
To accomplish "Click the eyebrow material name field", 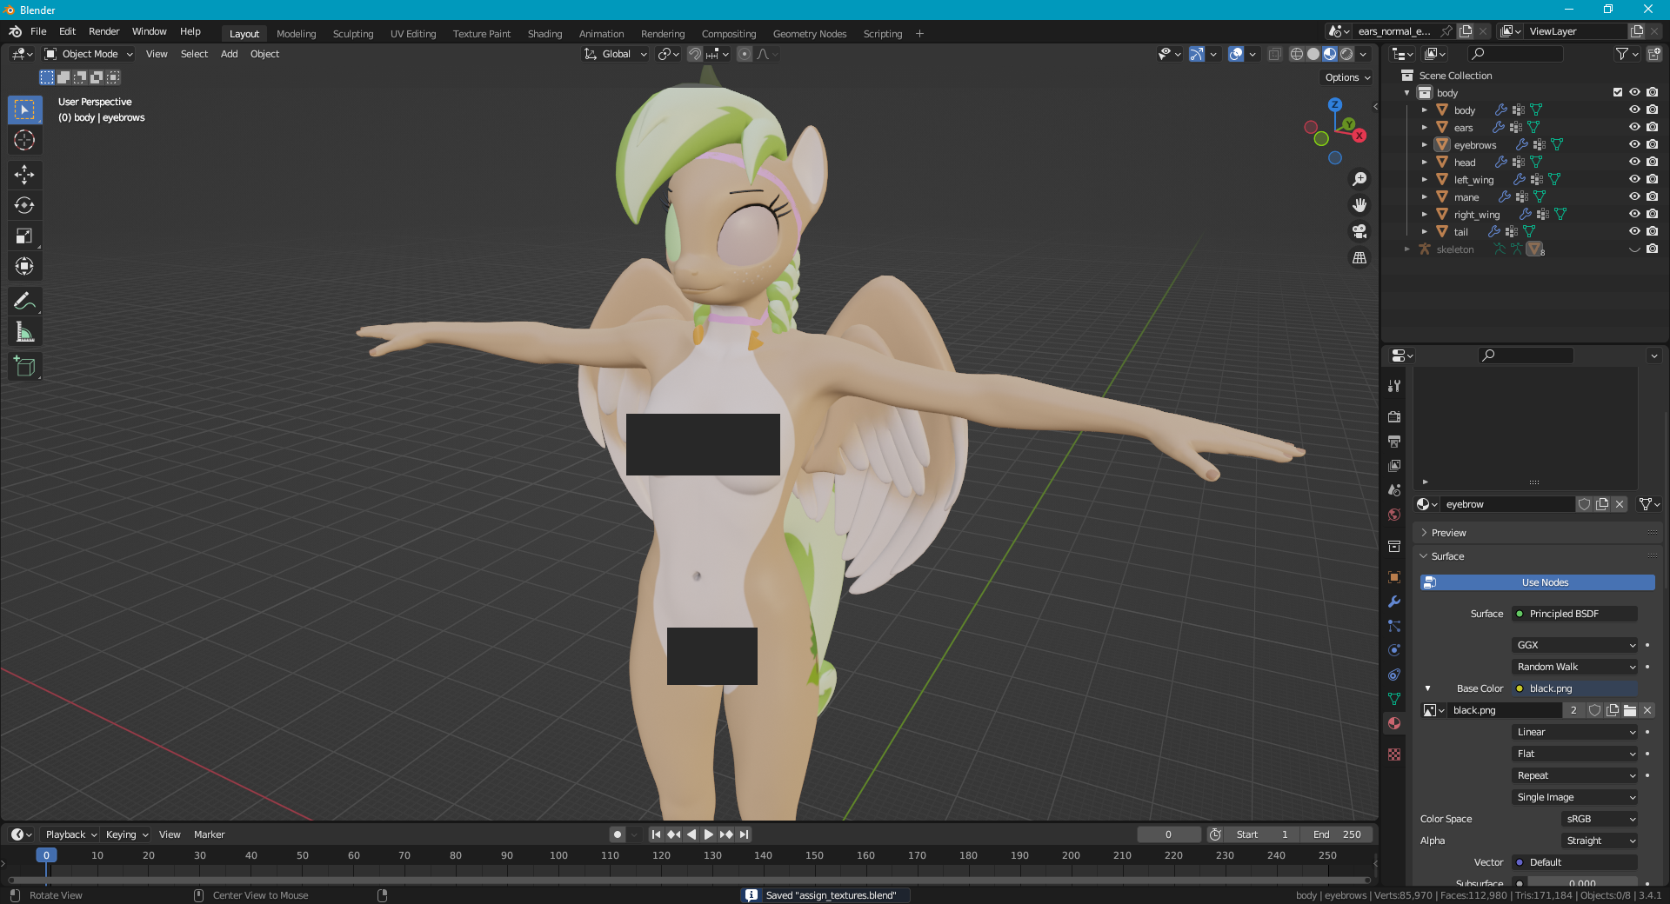I will [1507, 504].
